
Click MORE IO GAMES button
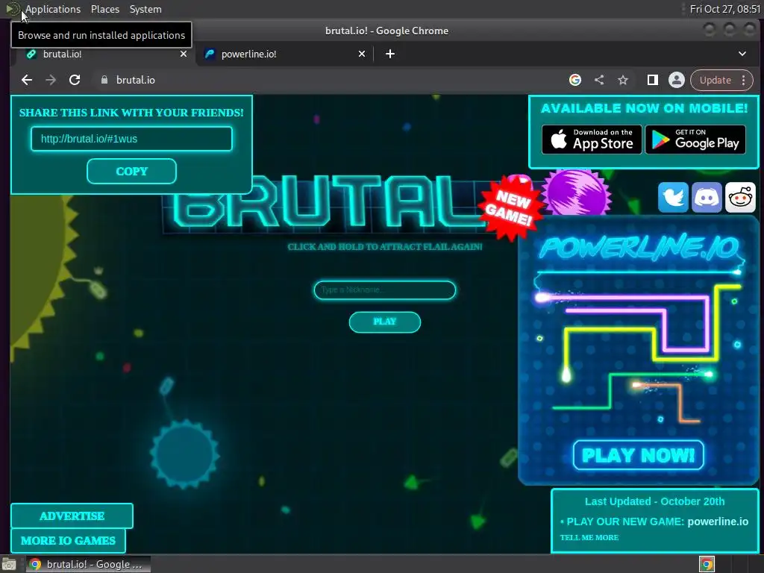pyautogui.click(x=68, y=540)
